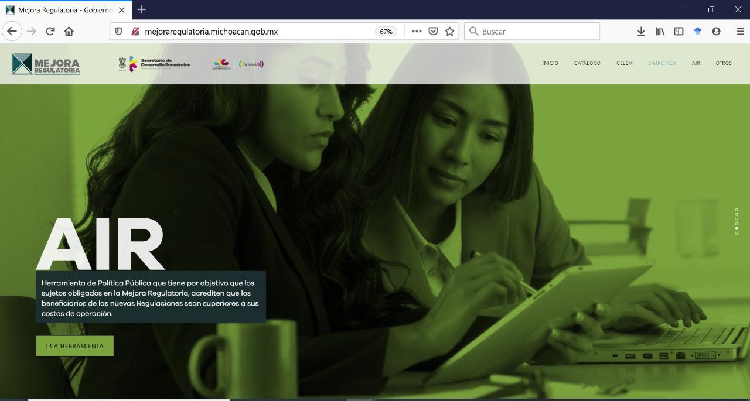750x401 pixels.
Task: Bookmark this page with the star
Action: click(x=449, y=32)
